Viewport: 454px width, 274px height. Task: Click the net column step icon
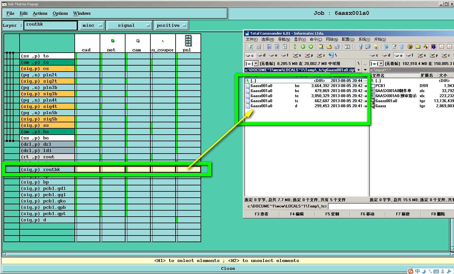pyautogui.click(x=113, y=41)
